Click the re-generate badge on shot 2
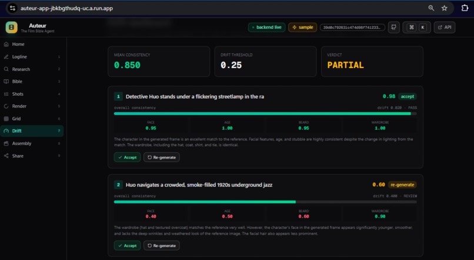 point(402,185)
